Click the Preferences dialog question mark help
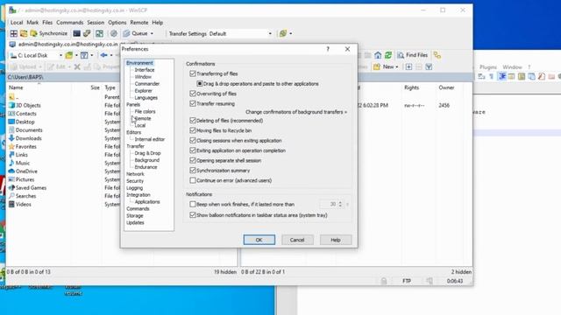Screen dimensions: 561x315 328,49
